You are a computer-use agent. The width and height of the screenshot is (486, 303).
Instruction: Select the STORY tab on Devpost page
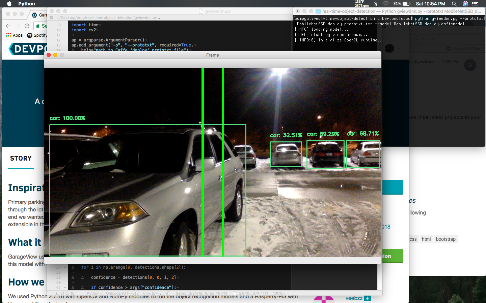(21, 158)
